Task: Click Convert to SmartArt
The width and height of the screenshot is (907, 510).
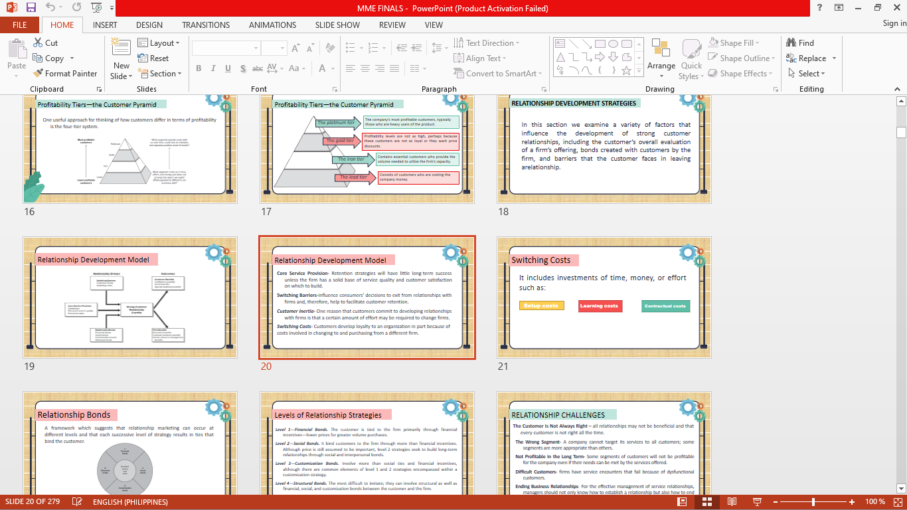Action: [497, 73]
